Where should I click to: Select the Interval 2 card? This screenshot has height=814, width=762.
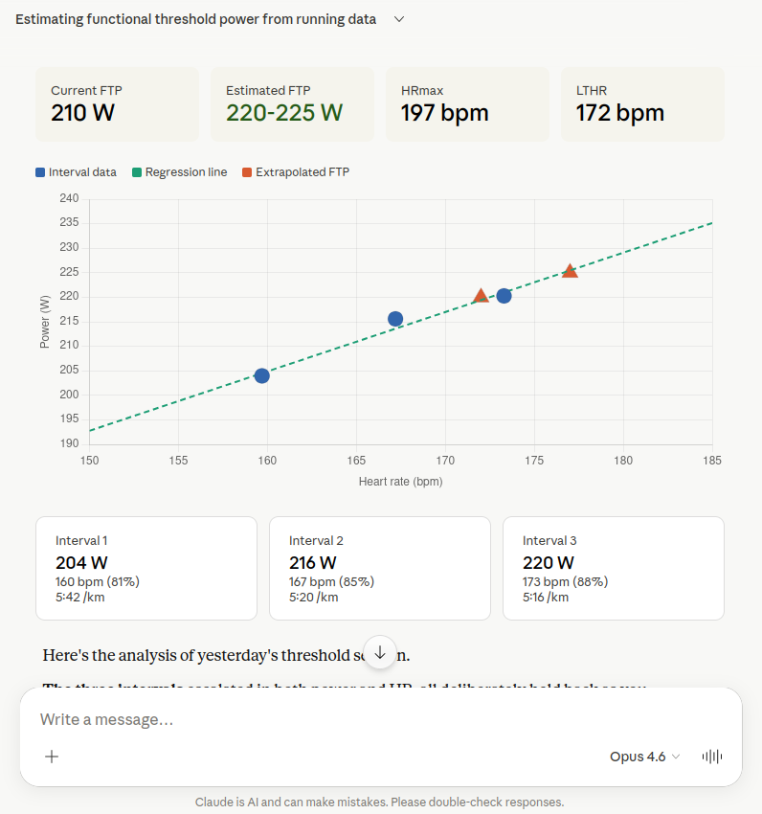tap(380, 568)
